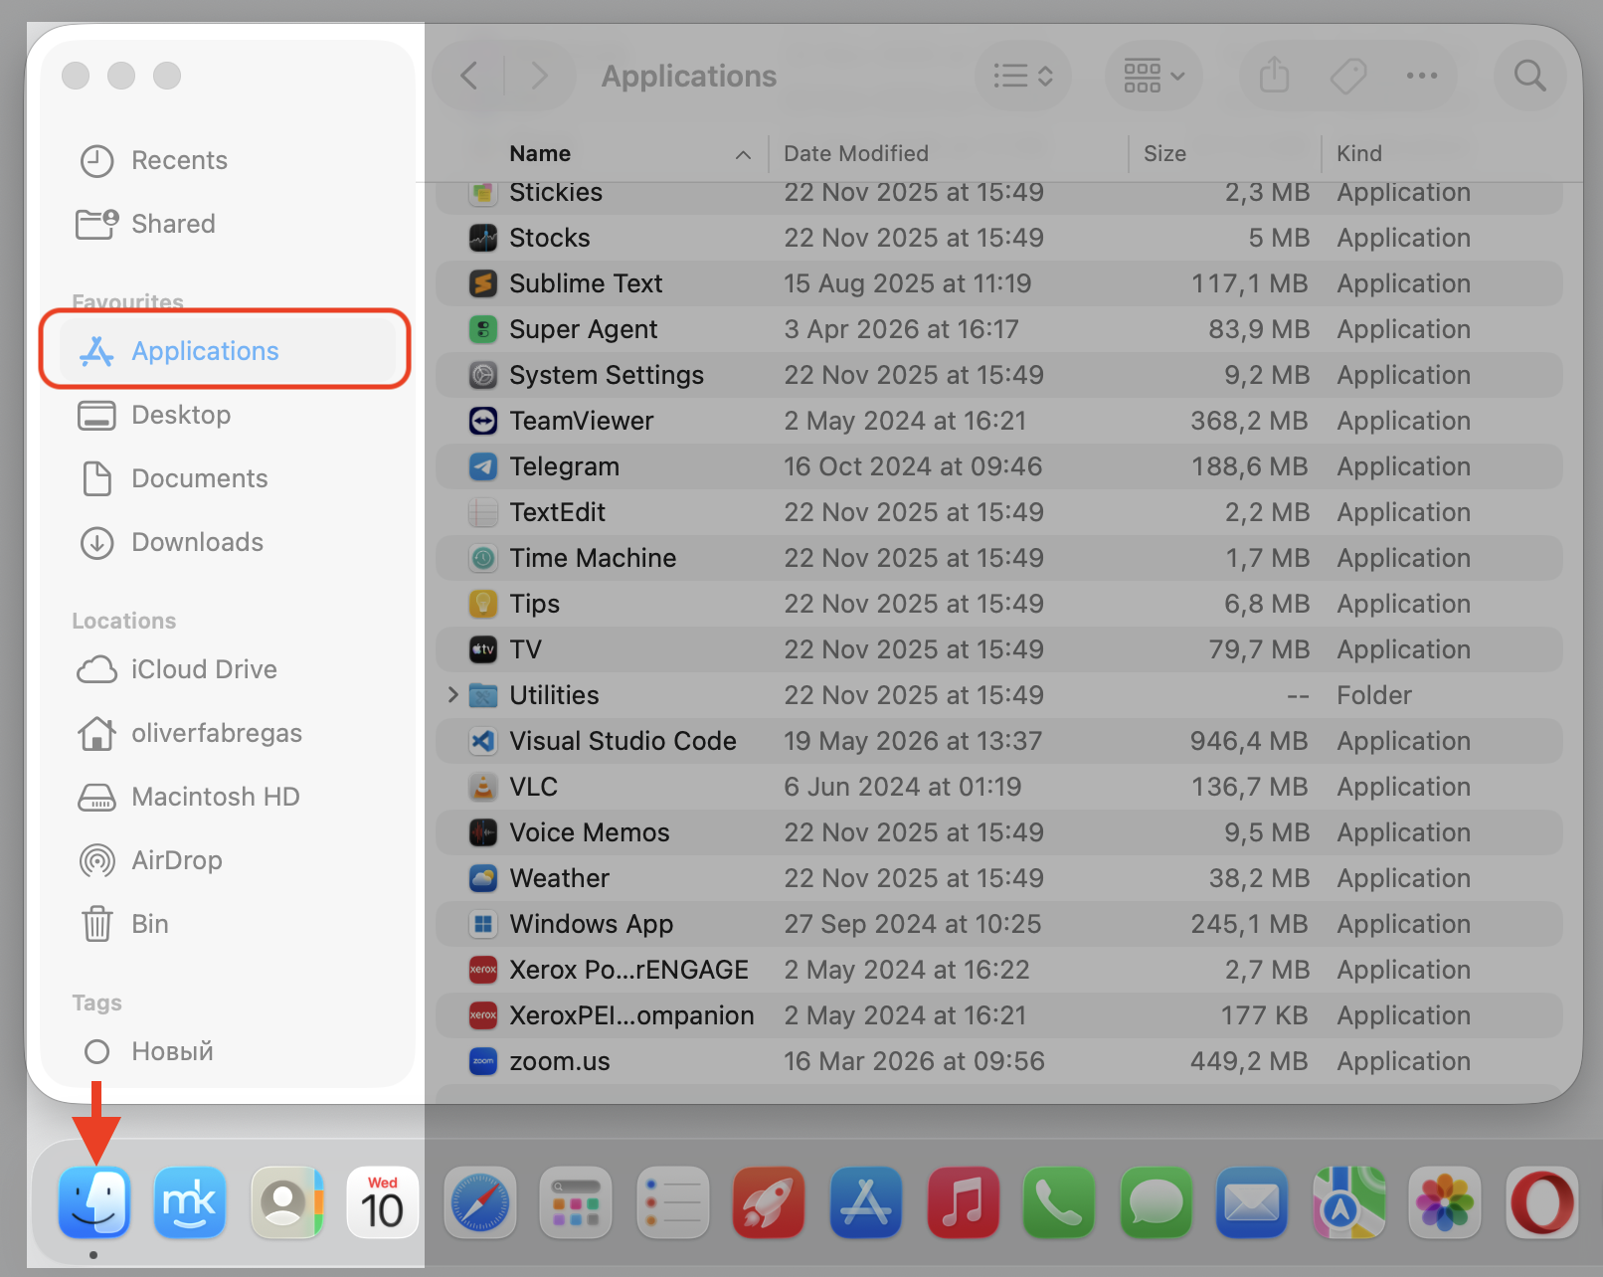The height and width of the screenshot is (1277, 1603).
Task: Launch the Maker (mk) dock app
Action: click(190, 1202)
